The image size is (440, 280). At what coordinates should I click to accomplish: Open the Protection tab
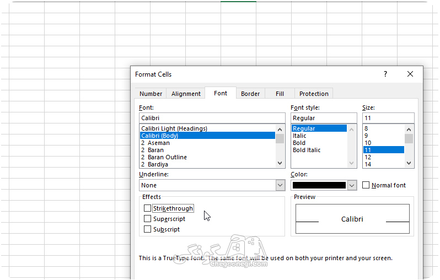pos(314,94)
